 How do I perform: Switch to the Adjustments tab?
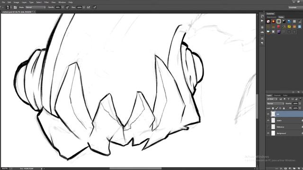click(271, 17)
